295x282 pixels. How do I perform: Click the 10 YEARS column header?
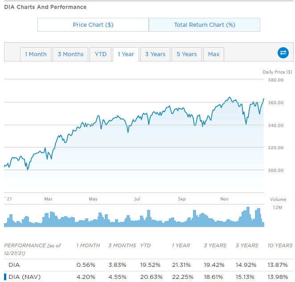point(280,245)
